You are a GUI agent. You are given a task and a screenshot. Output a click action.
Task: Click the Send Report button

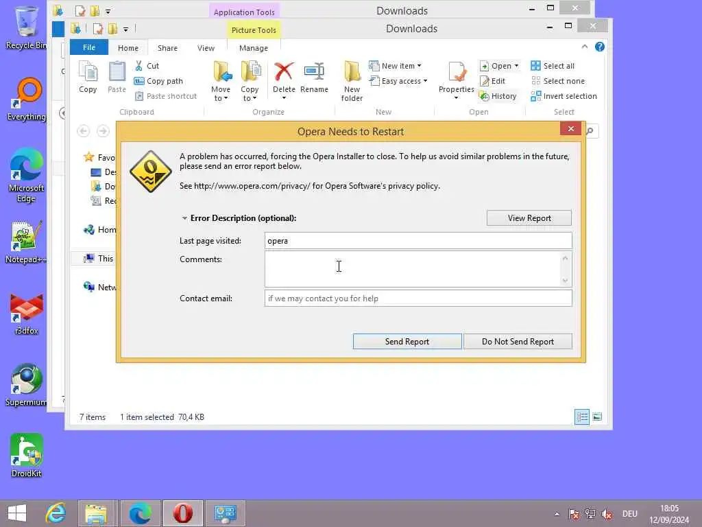coord(407,342)
